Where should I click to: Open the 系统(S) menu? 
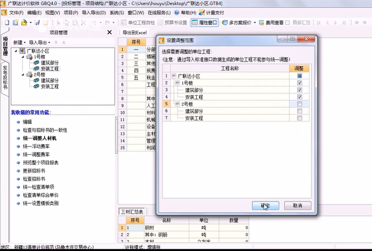(x=117, y=12)
